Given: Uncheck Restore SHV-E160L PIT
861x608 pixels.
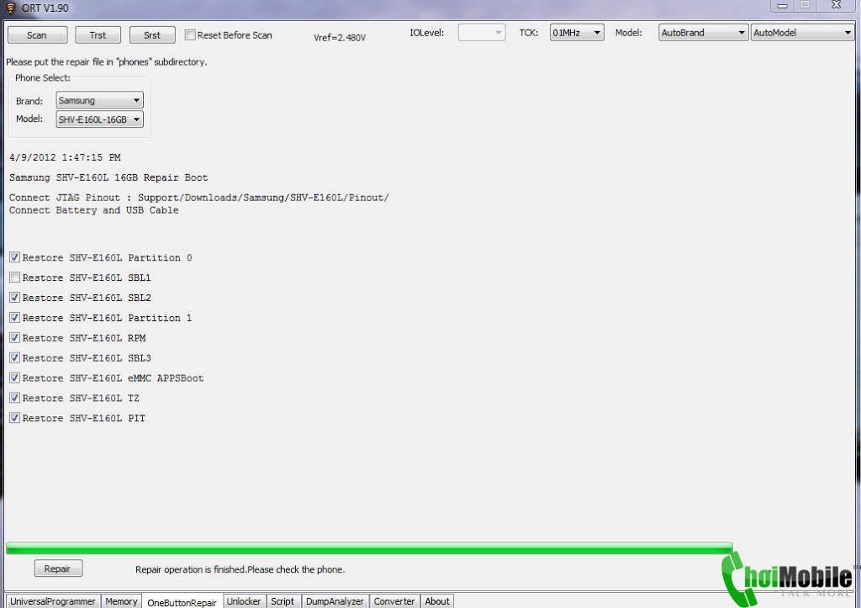Looking at the screenshot, I should pos(15,418).
